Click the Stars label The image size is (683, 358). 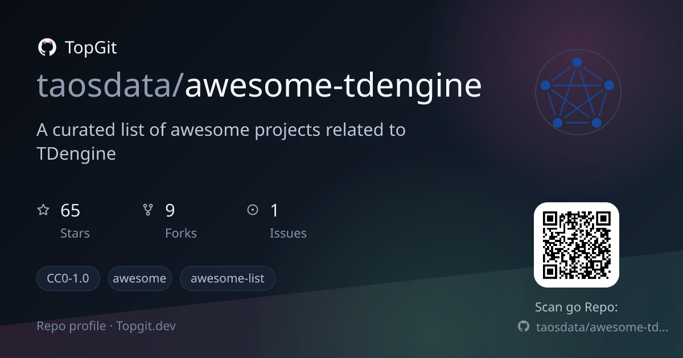[x=75, y=233]
